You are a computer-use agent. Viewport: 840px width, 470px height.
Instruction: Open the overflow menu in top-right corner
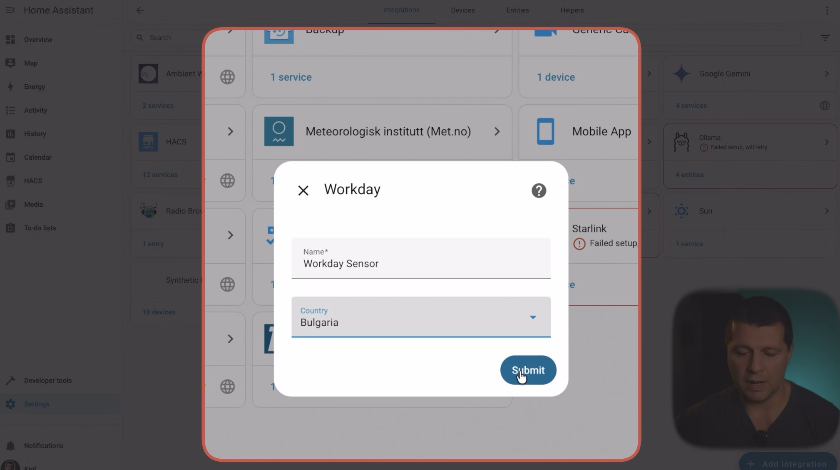[827, 10]
